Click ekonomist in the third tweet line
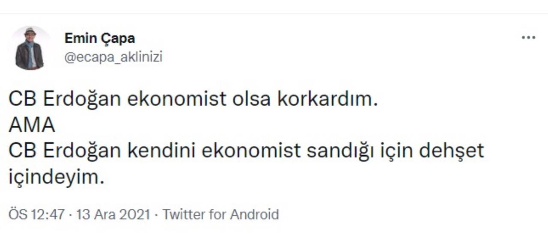548x234 pixels. coord(251,151)
